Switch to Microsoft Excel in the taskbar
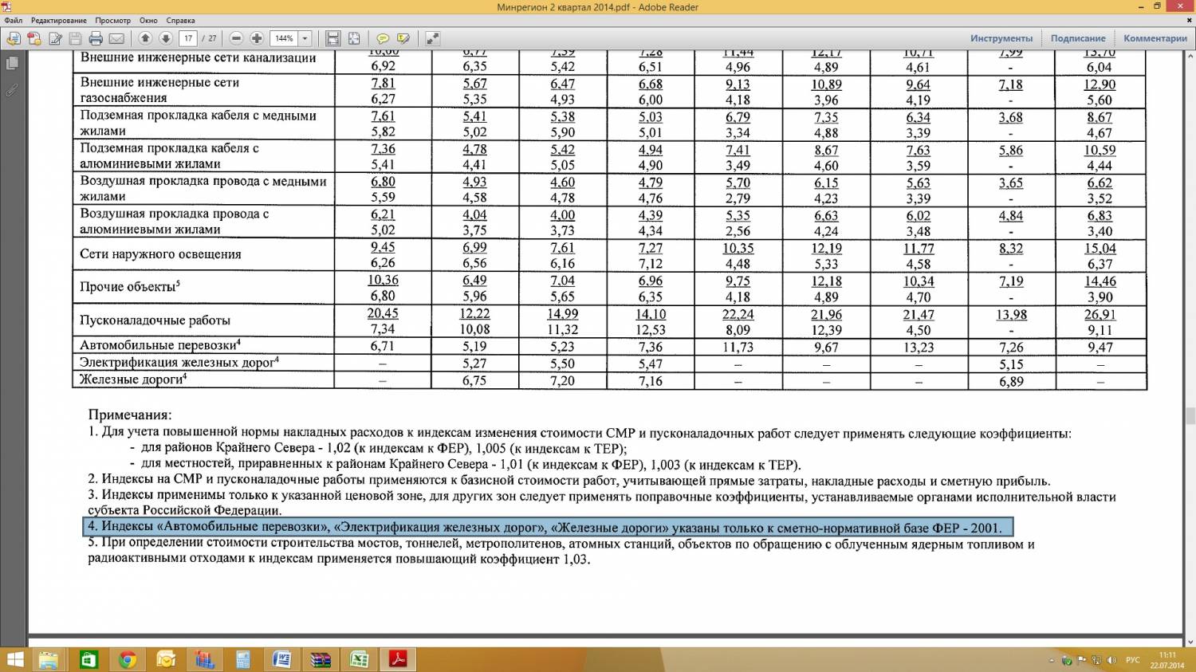The image size is (1196, 672). 360,659
